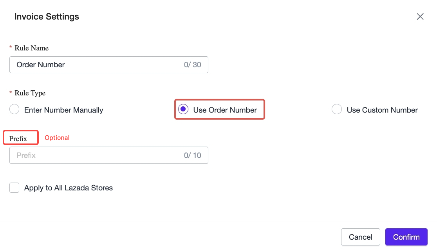Tick the Apply to All Lazada Stores checkbox

pos(14,188)
